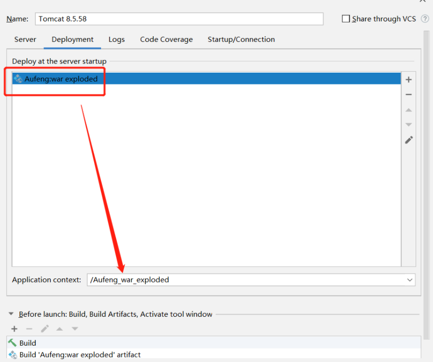The height and width of the screenshot is (362, 433).
Task: Remove selected deployment with minus icon
Action: click(409, 94)
